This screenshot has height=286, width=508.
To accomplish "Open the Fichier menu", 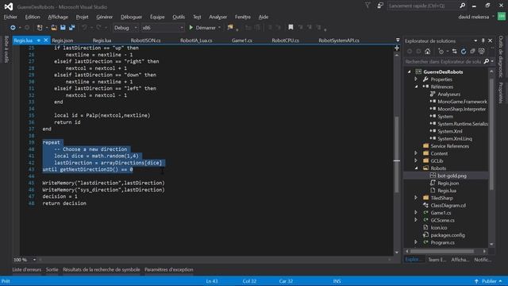I will point(10,17).
